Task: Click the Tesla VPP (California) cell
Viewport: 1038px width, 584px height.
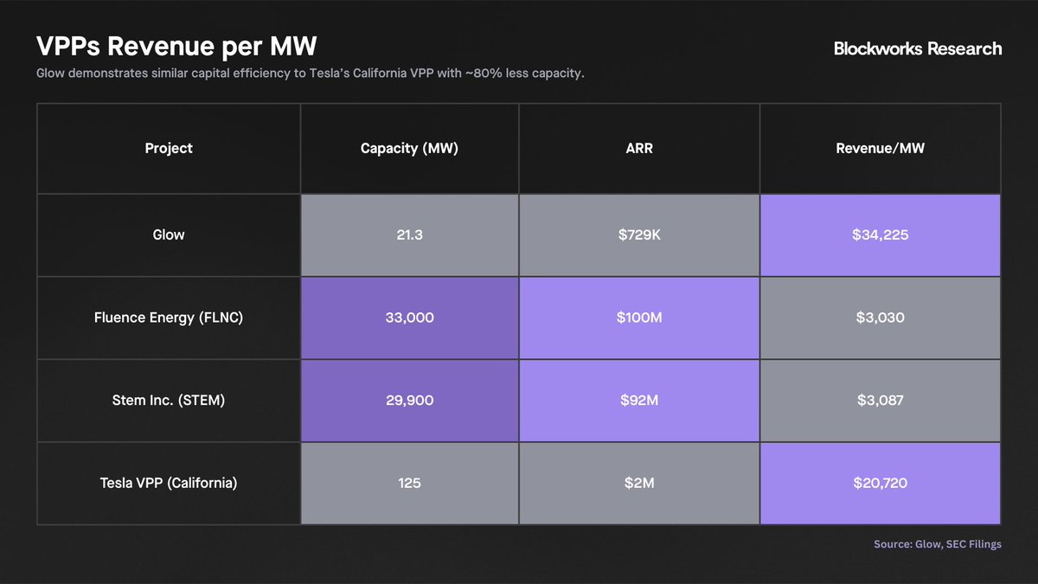Action: tap(169, 483)
